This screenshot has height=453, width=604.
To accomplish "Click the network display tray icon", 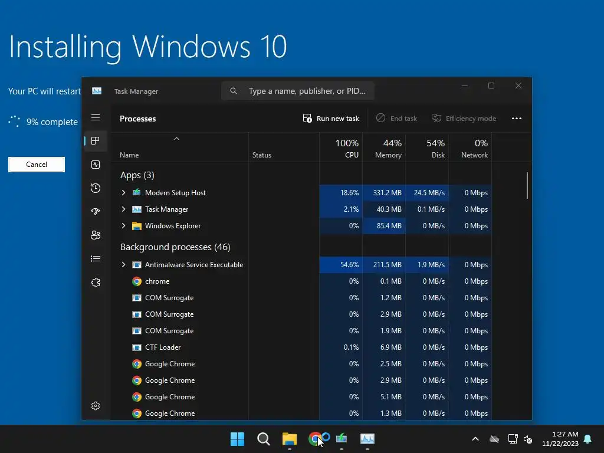I will pyautogui.click(x=513, y=439).
